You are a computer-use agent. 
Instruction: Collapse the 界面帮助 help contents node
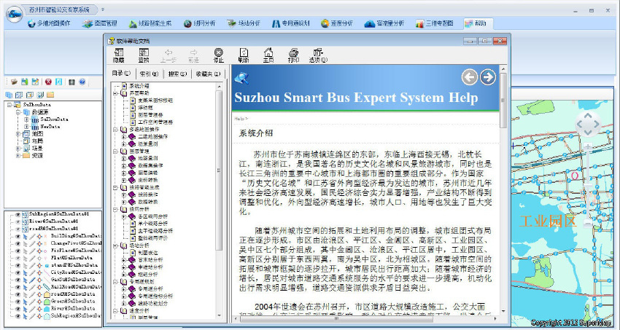pos(115,93)
